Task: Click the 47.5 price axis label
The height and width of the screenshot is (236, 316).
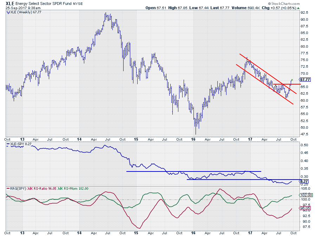Action: click(304, 134)
